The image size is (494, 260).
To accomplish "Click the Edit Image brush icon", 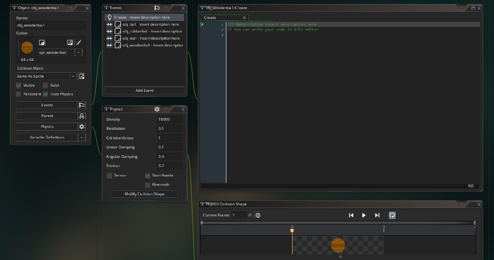I will click(79, 42).
